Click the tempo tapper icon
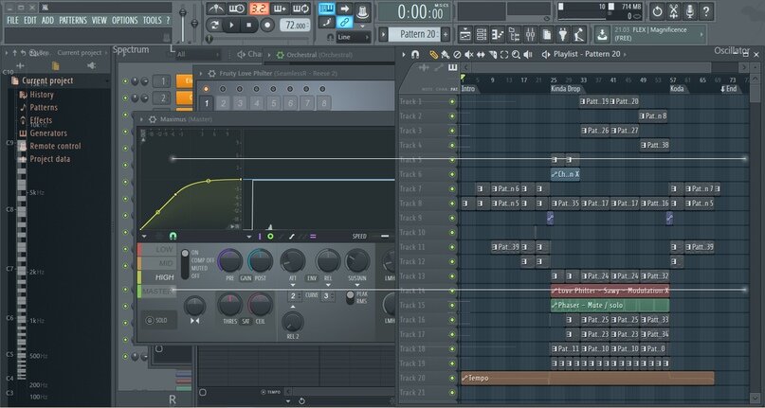The image size is (765, 408). (579, 35)
